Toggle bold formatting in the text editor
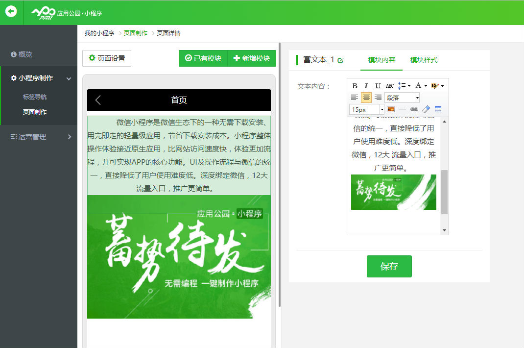 click(355, 86)
